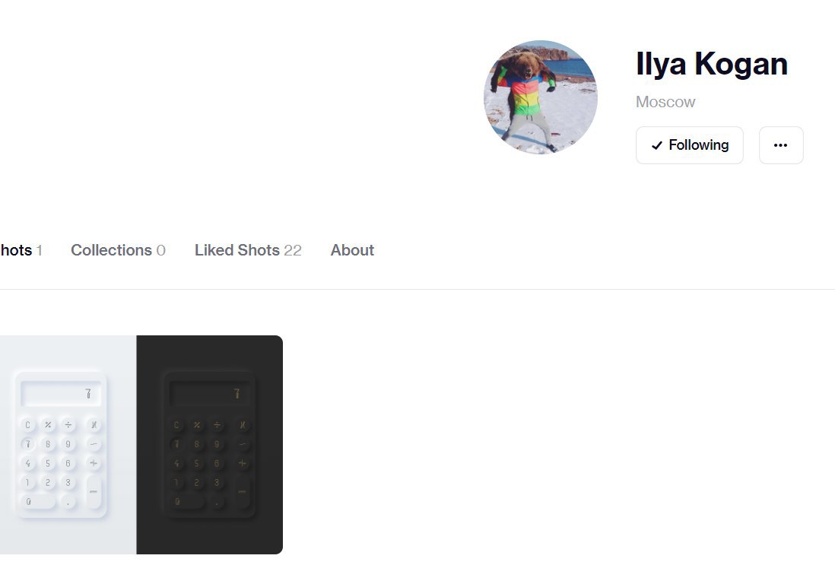Open the dark calculator shot half
835x565 pixels.
(x=210, y=445)
